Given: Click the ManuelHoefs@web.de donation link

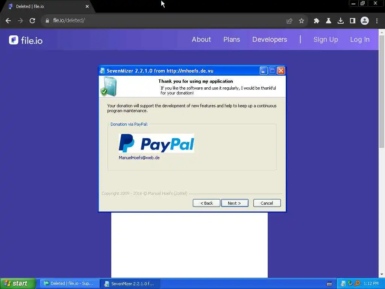Looking at the screenshot, I should coord(139,158).
